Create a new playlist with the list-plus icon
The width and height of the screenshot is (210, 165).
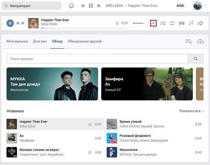[189, 42]
